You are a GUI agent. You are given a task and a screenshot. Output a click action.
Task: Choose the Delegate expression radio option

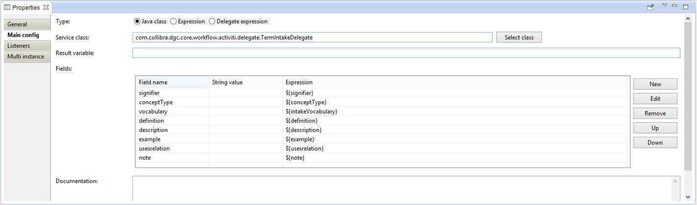pos(239,21)
